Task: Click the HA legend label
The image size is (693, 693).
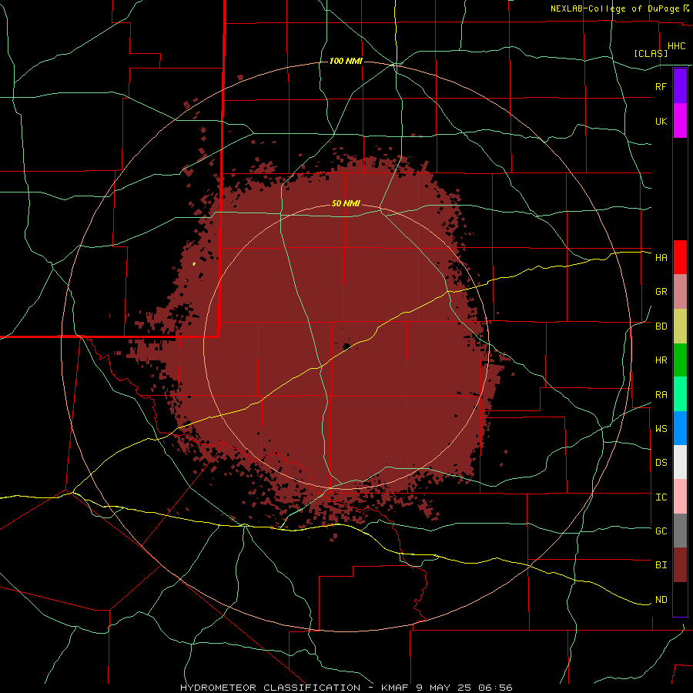Action: pyautogui.click(x=661, y=258)
